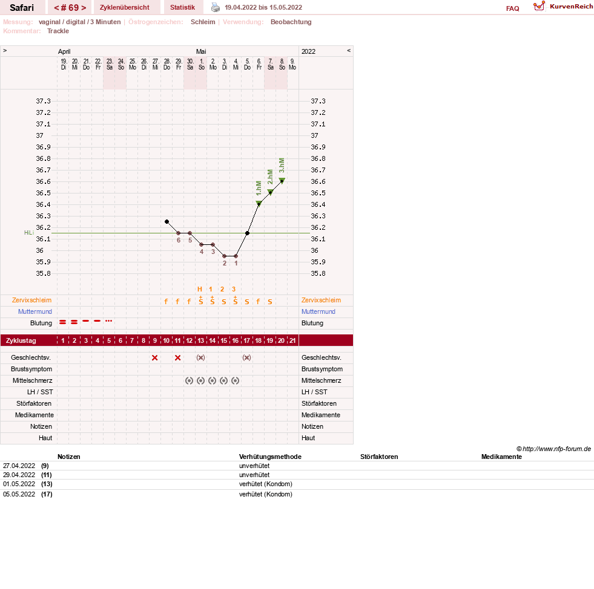Click the 'f' mucus entry on day 10
The width and height of the screenshot is (594, 589).
[166, 302]
